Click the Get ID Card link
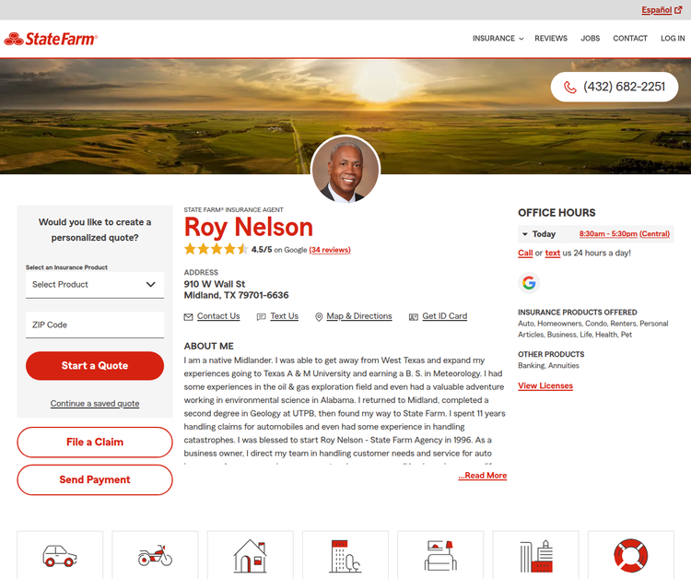 [x=445, y=316]
